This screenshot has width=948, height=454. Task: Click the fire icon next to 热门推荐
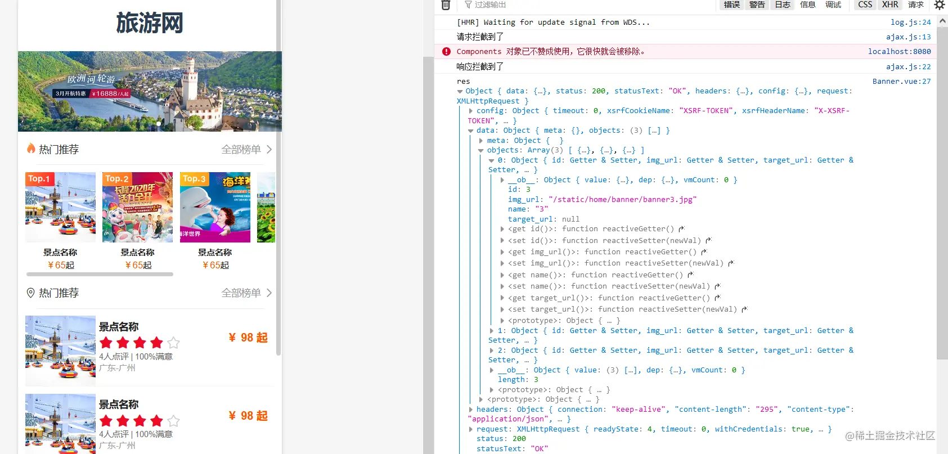click(31, 149)
